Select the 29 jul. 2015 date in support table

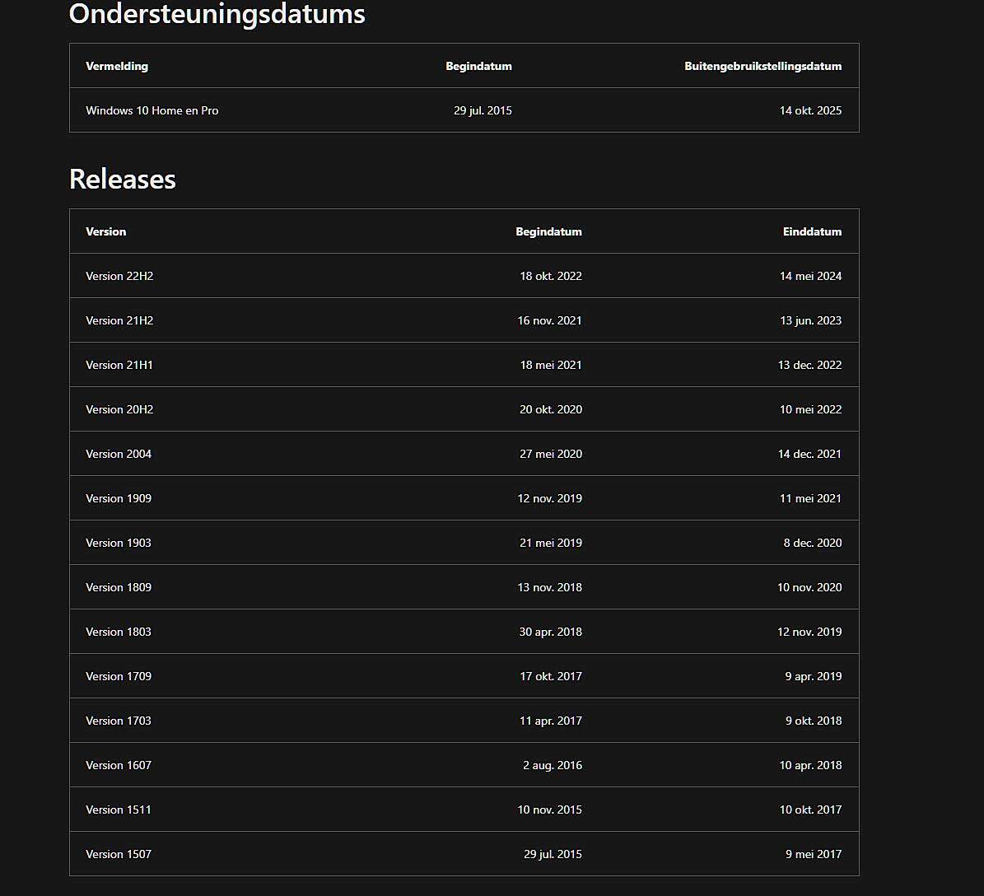[483, 110]
